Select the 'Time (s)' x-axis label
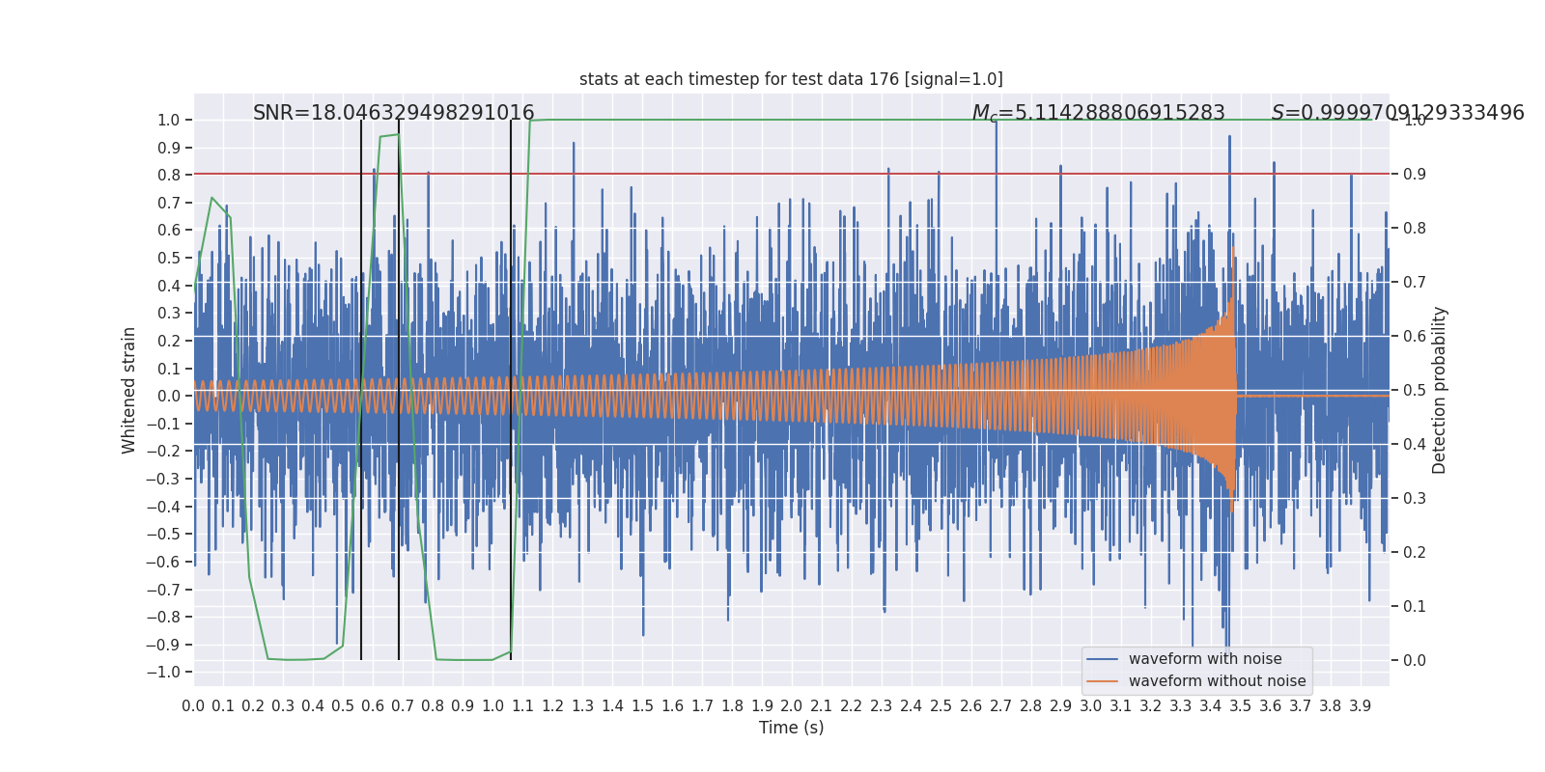This screenshot has height=772, width=1545. click(x=792, y=728)
